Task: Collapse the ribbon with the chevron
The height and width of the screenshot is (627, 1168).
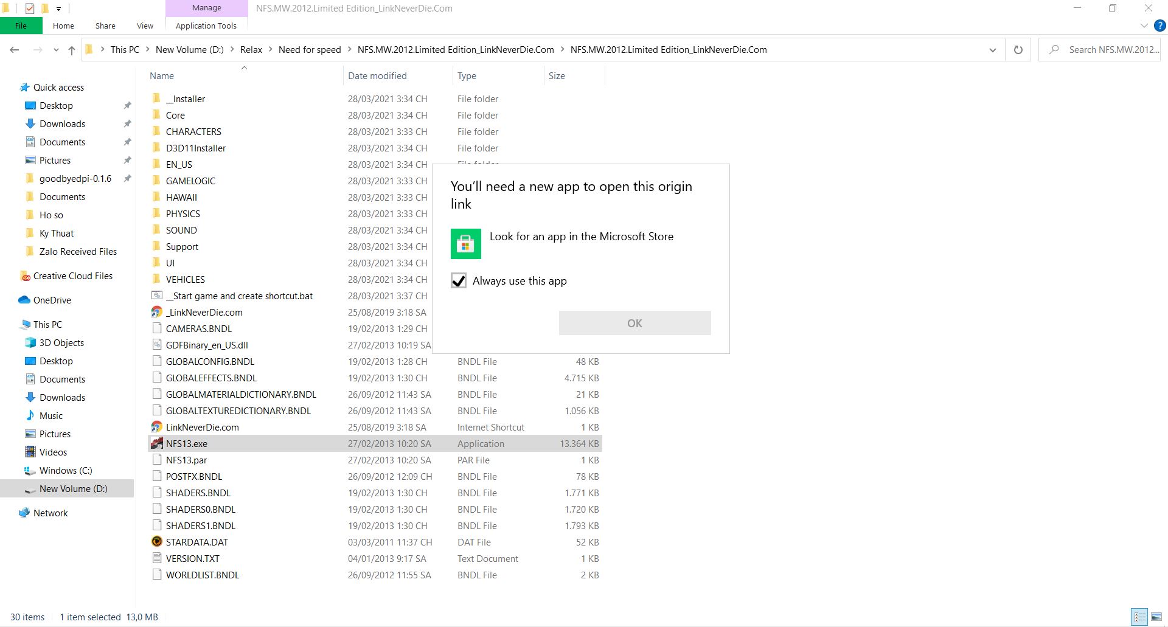Action: 1144,26
